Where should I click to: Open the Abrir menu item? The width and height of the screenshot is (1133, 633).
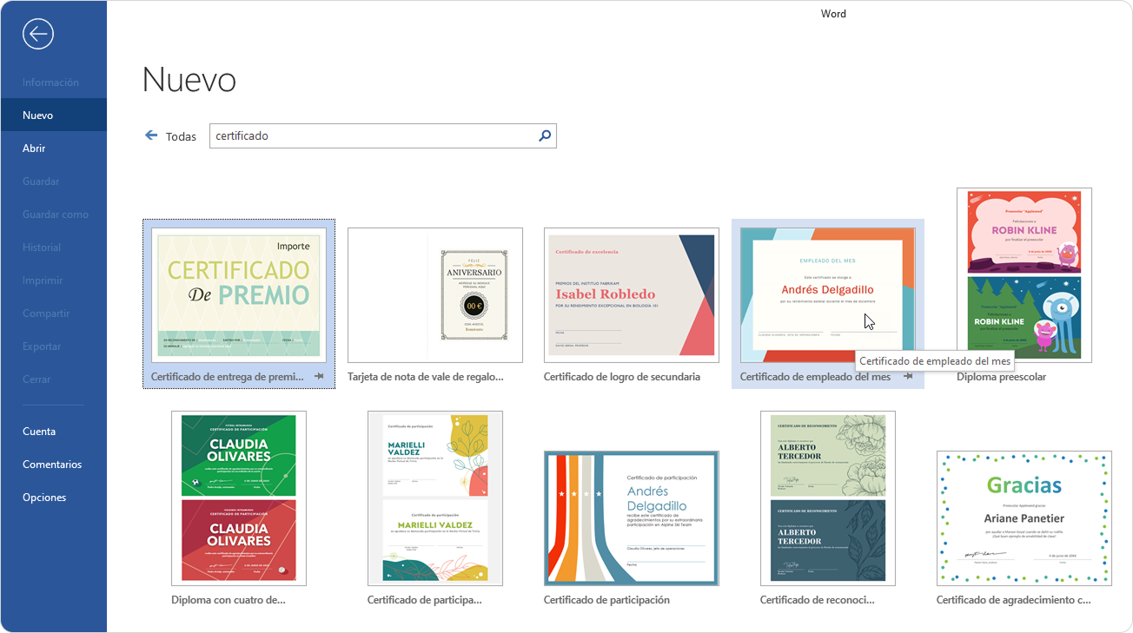tap(34, 148)
